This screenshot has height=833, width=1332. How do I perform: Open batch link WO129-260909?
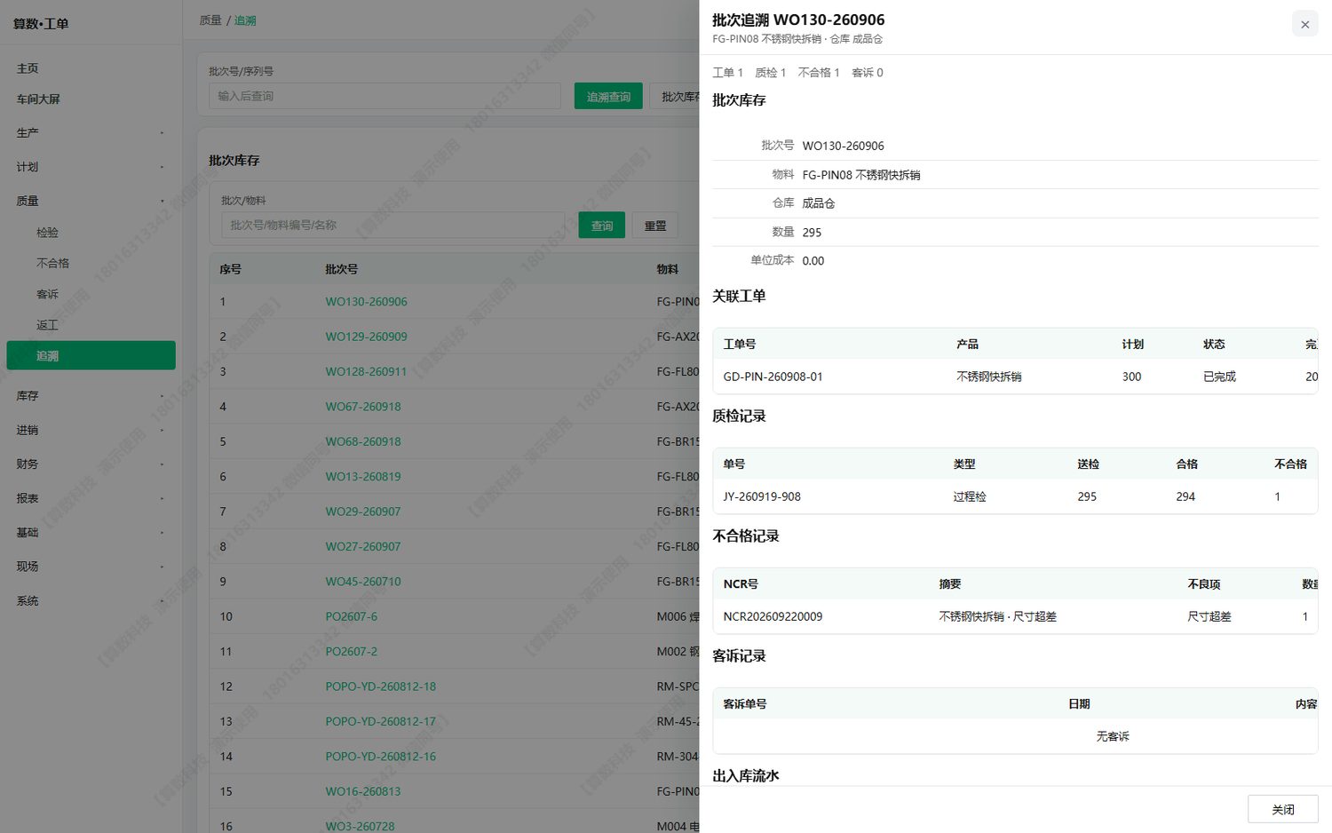pos(366,337)
